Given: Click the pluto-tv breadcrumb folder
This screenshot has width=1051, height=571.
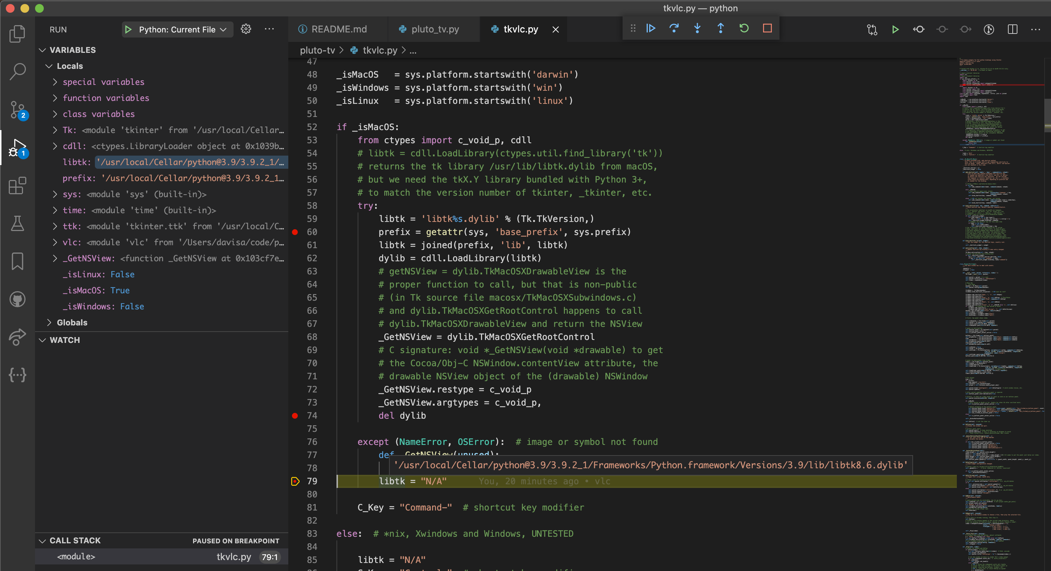Looking at the screenshot, I should coord(317,50).
